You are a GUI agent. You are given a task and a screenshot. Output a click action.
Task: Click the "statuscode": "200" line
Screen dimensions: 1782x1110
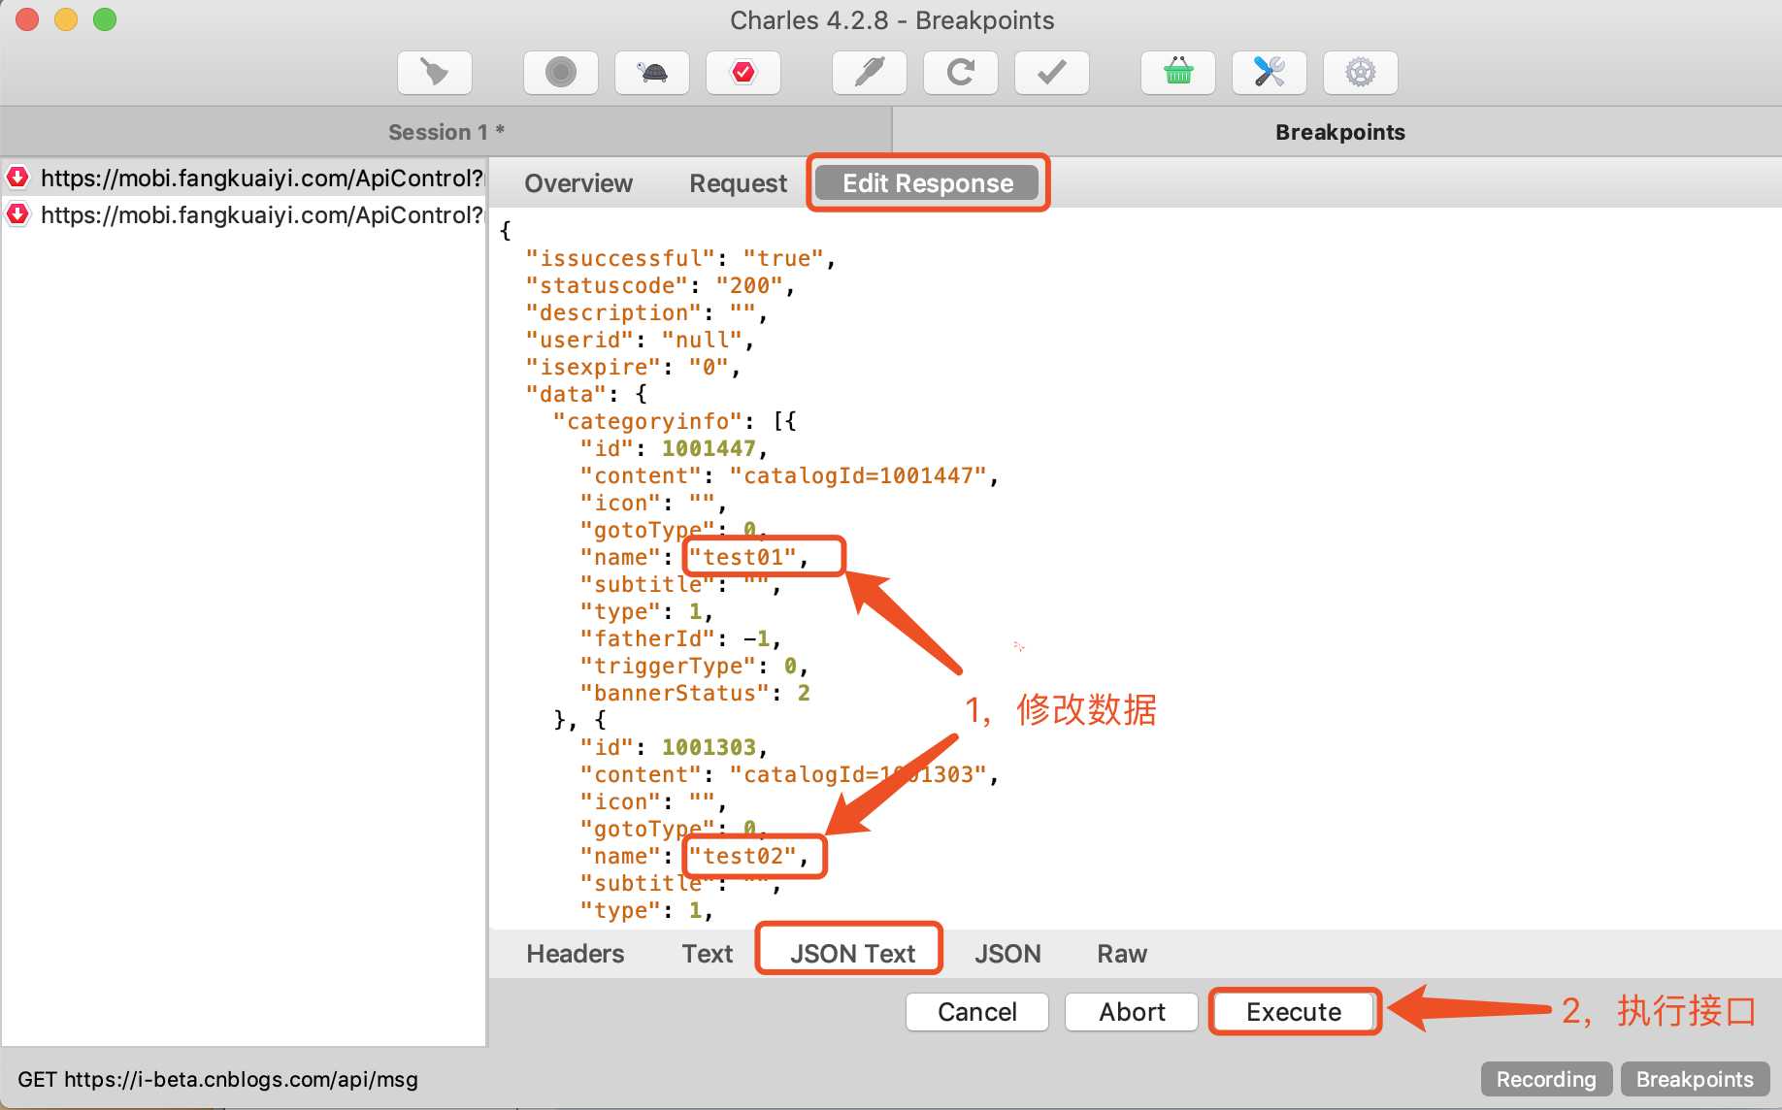(660, 286)
